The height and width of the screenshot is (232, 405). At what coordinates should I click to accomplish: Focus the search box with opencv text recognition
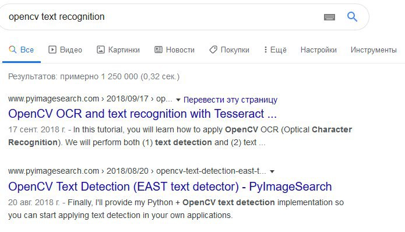click(x=165, y=17)
